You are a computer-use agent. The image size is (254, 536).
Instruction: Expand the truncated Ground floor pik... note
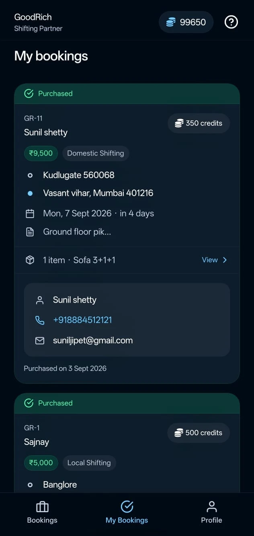(x=77, y=232)
